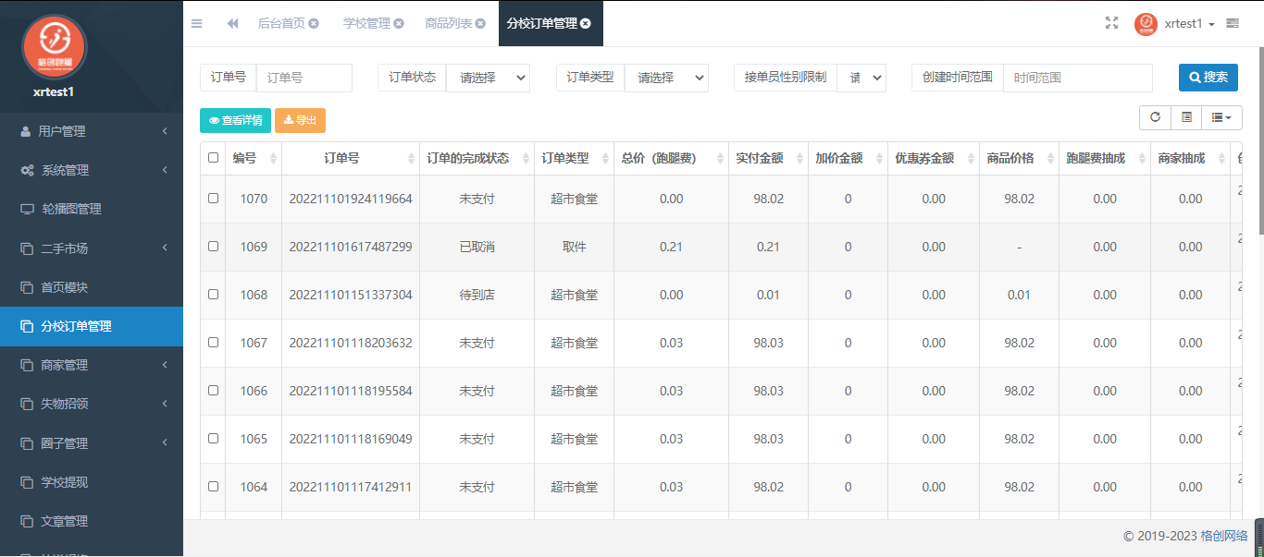Toggle the sidebar hamburger menu icon

tap(196, 23)
